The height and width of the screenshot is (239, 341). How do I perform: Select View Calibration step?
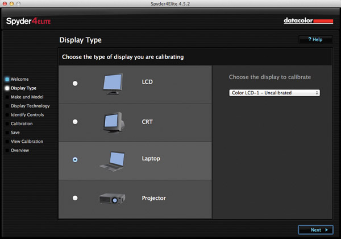(x=27, y=142)
